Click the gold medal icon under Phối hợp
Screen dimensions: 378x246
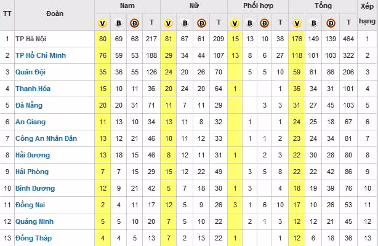tap(235, 23)
